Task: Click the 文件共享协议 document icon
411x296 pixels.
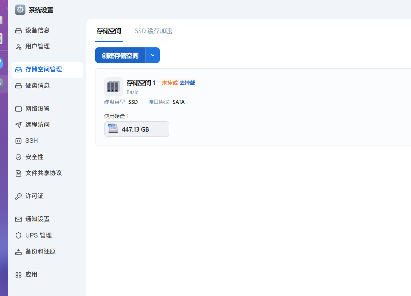Action: (x=18, y=173)
